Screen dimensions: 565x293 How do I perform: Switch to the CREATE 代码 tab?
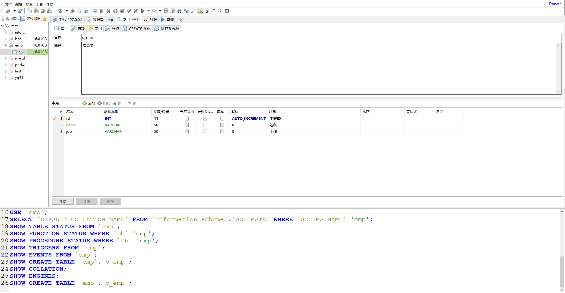137,29
